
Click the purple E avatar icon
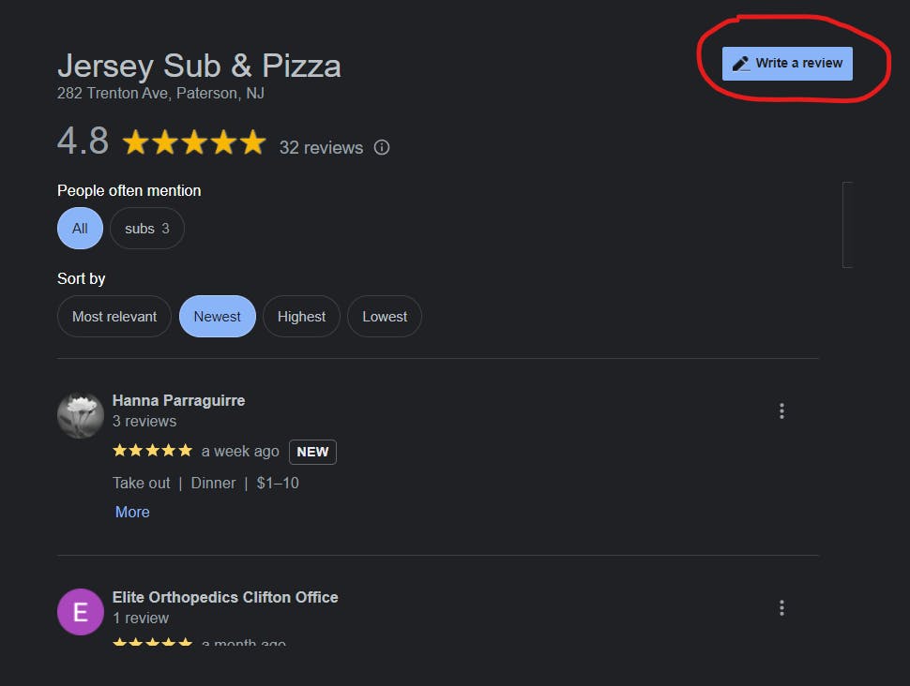coord(81,612)
